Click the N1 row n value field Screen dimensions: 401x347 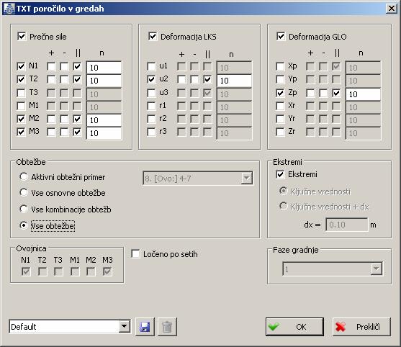[x=104, y=68]
